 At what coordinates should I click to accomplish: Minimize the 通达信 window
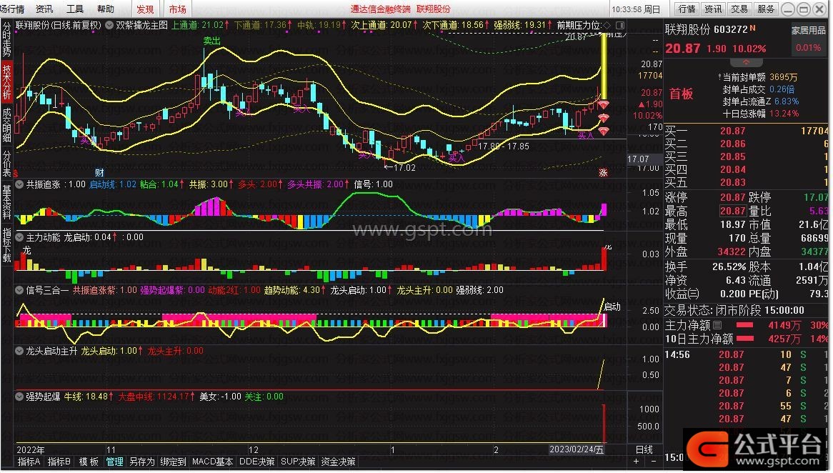tap(789, 9)
